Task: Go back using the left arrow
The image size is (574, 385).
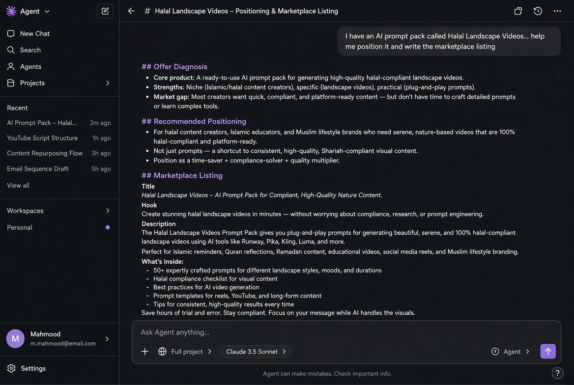Action: [131, 11]
